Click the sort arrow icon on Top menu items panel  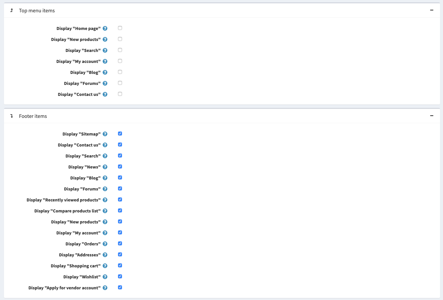coord(11,10)
